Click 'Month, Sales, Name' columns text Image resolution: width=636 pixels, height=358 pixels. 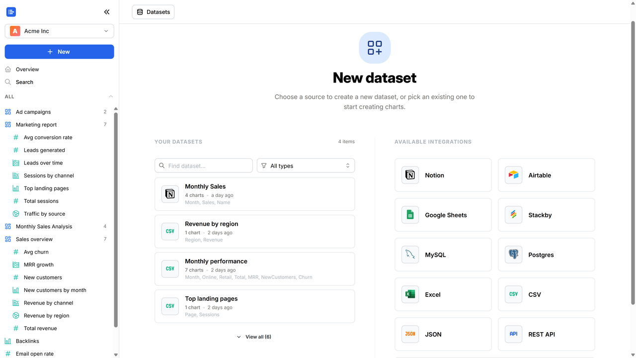pyautogui.click(x=208, y=202)
